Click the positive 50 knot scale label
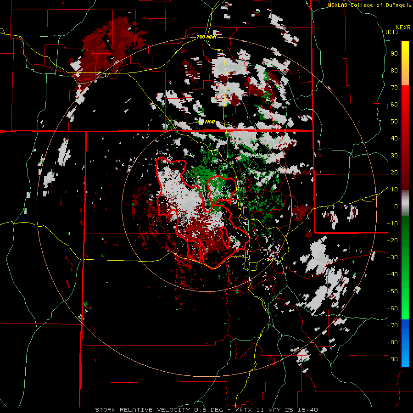Image resolution: width=413 pixels, height=413 pixels. (394, 122)
